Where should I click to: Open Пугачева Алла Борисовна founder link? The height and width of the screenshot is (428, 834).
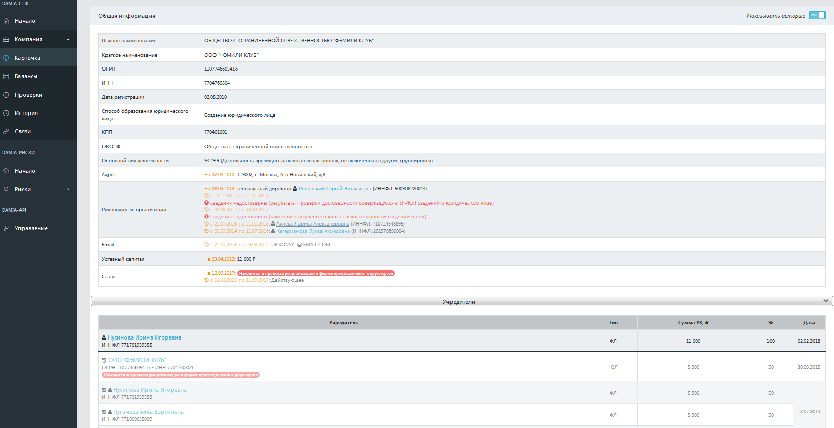tap(148, 412)
